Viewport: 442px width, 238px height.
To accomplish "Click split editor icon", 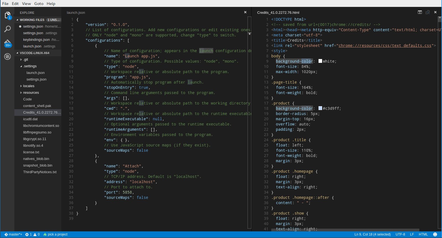I will coord(420,12).
